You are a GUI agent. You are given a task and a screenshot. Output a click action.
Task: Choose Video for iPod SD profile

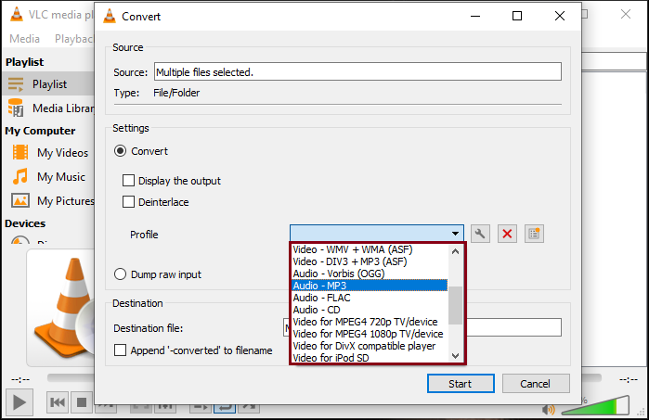pos(370,357)
